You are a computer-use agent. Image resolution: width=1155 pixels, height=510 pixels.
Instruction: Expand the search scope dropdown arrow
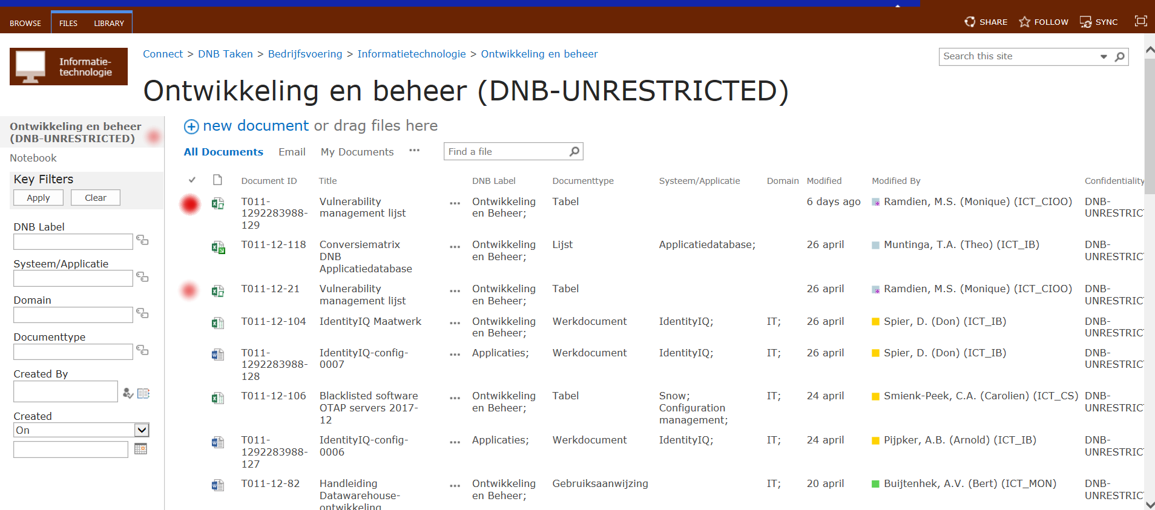click(1104, 56)
